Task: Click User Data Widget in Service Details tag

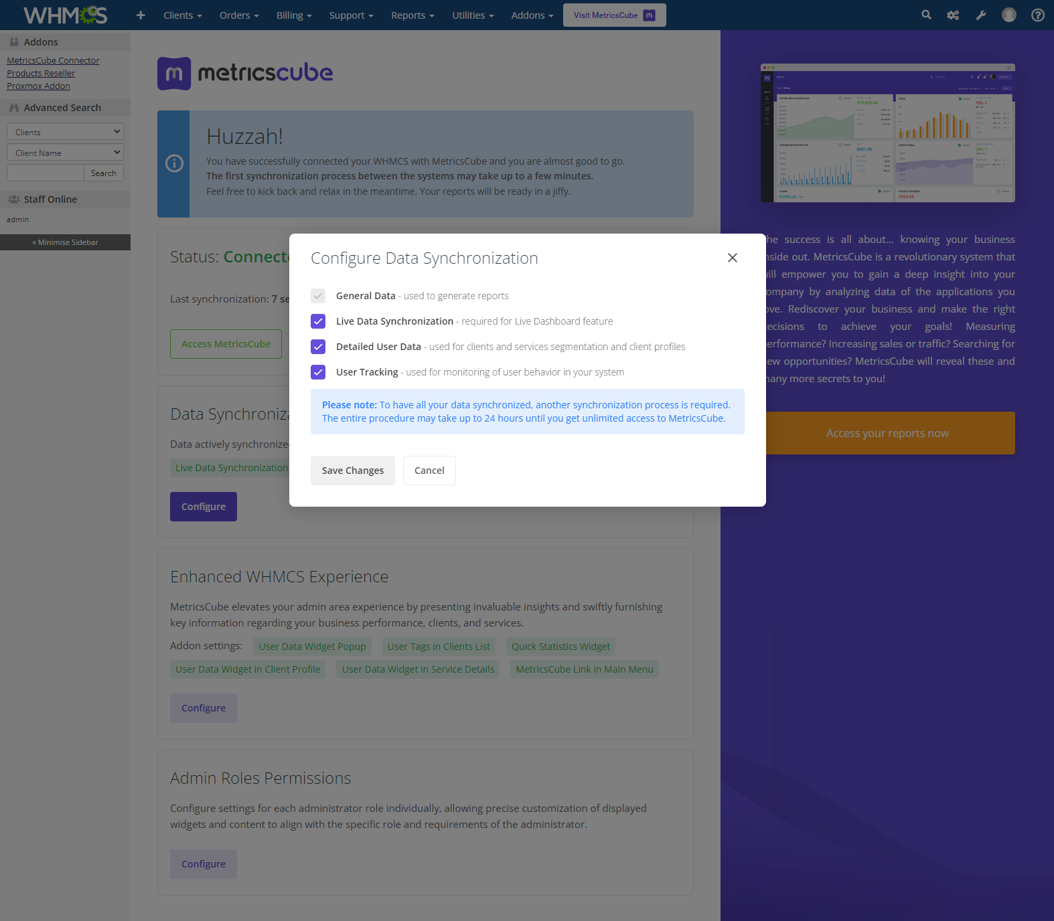Action: tap(418, 669)
